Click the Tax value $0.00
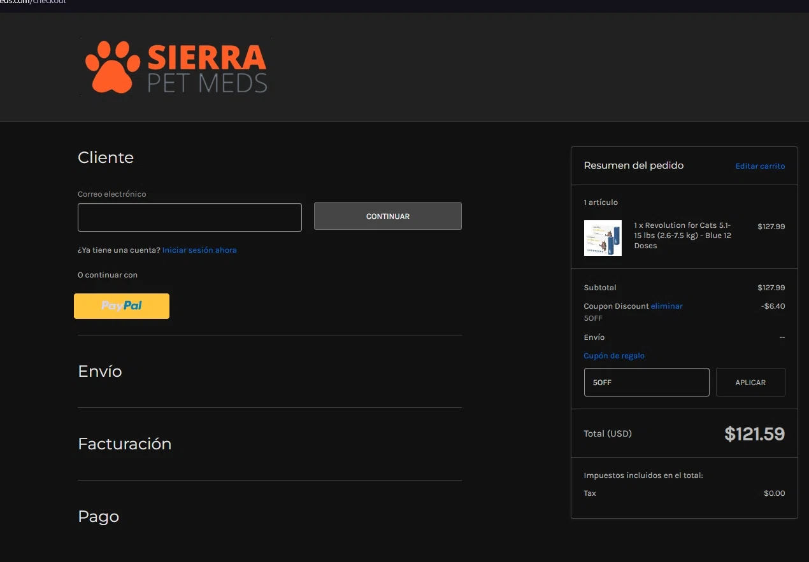 coord(775,493)
